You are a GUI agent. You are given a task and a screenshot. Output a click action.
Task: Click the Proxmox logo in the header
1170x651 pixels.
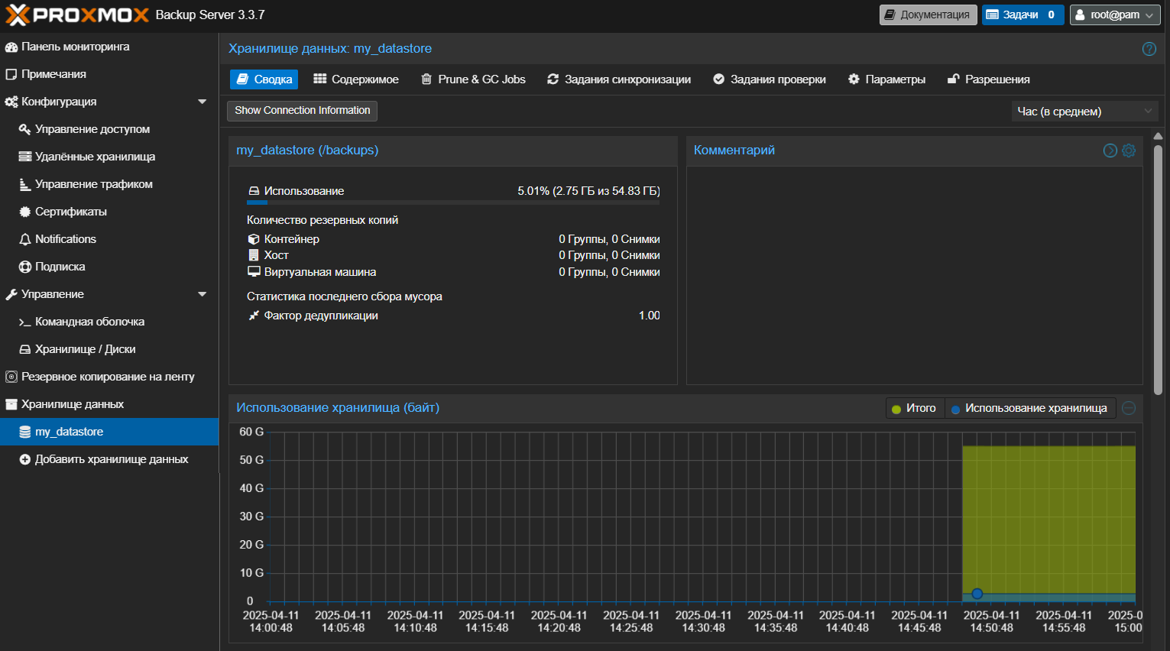click(76, 15)
